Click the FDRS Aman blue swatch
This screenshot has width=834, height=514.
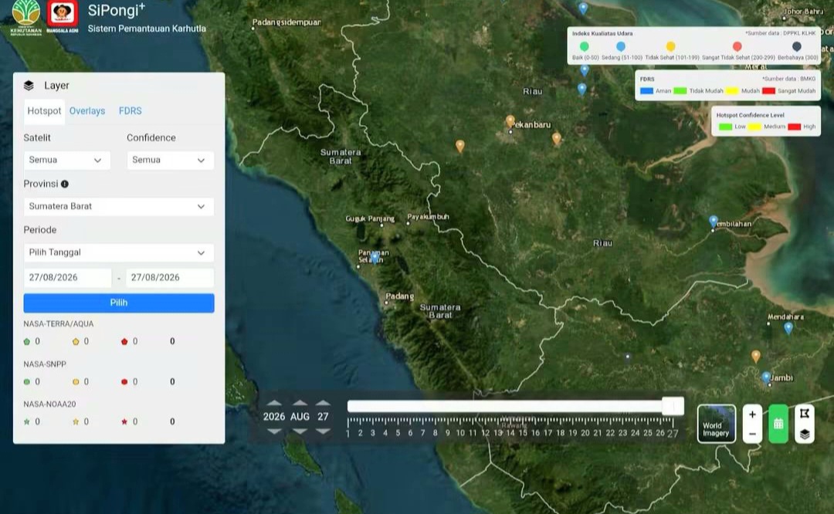click(x=646, y=91)
